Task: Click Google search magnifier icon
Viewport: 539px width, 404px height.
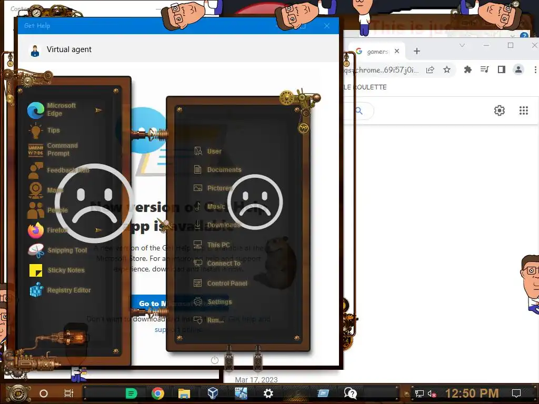Action: (359, 110)
